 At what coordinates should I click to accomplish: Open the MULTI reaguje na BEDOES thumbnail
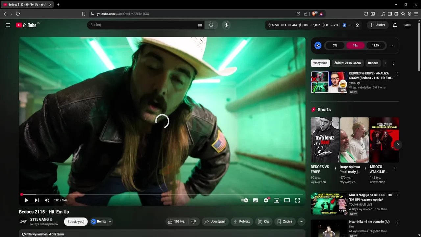(x=329, y=204)
